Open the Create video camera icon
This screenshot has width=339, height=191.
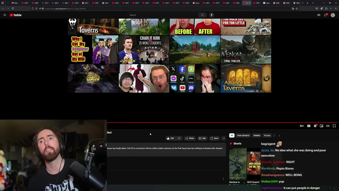[319, 15]
